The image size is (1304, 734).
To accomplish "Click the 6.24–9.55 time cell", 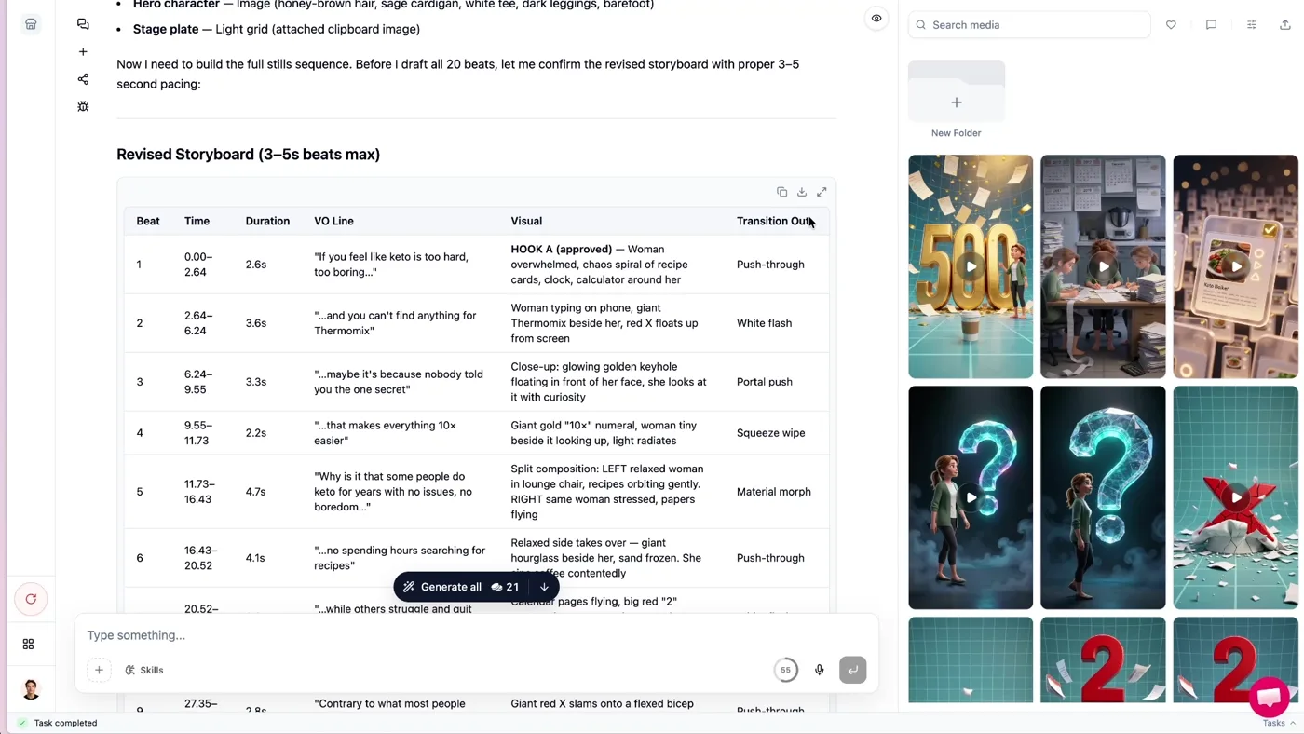I will click(198, 382).
